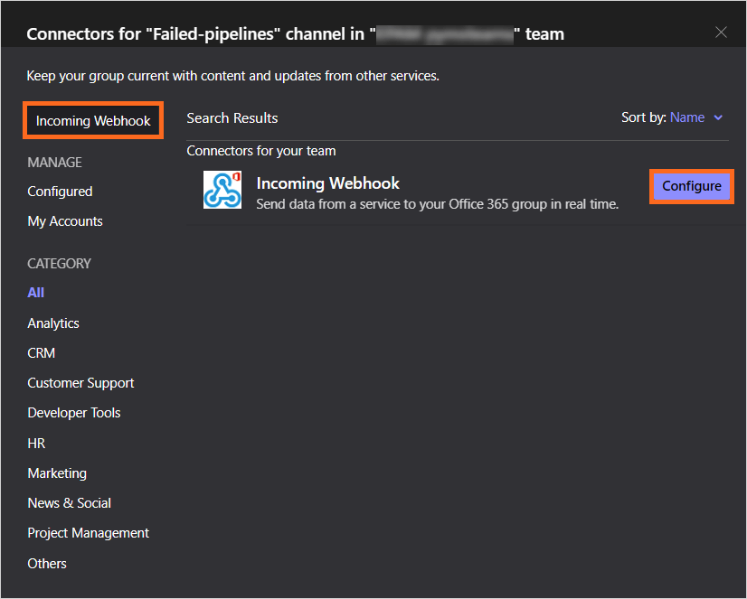Click the Incoming Webhook title in results
747x599 pixels.
pyautogui.click(x=327, y=183)
